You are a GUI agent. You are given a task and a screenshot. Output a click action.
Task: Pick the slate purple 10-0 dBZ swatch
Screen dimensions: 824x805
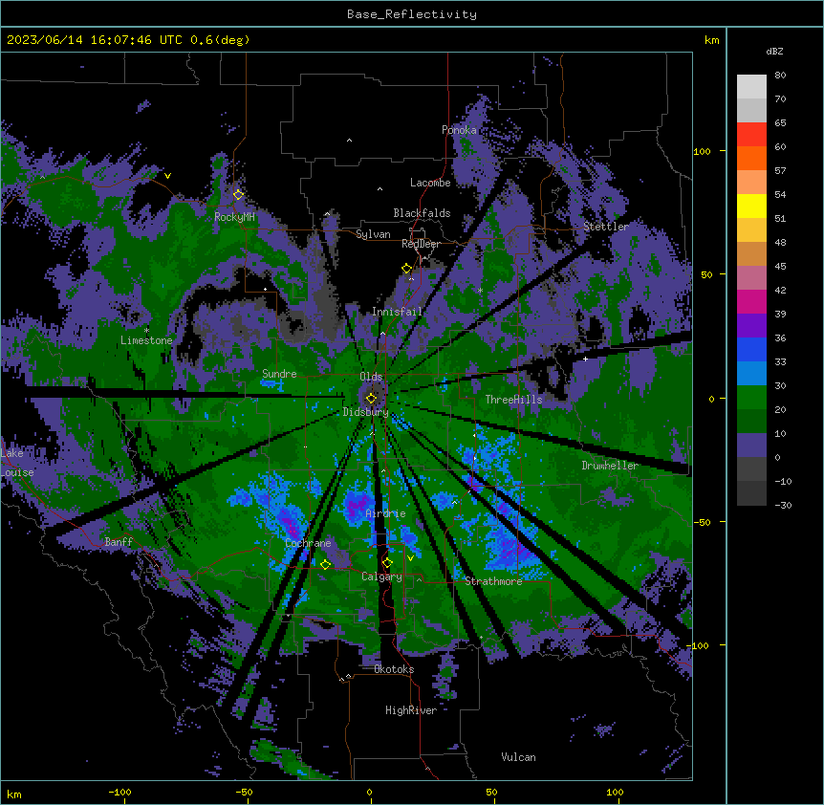(751, 446)
